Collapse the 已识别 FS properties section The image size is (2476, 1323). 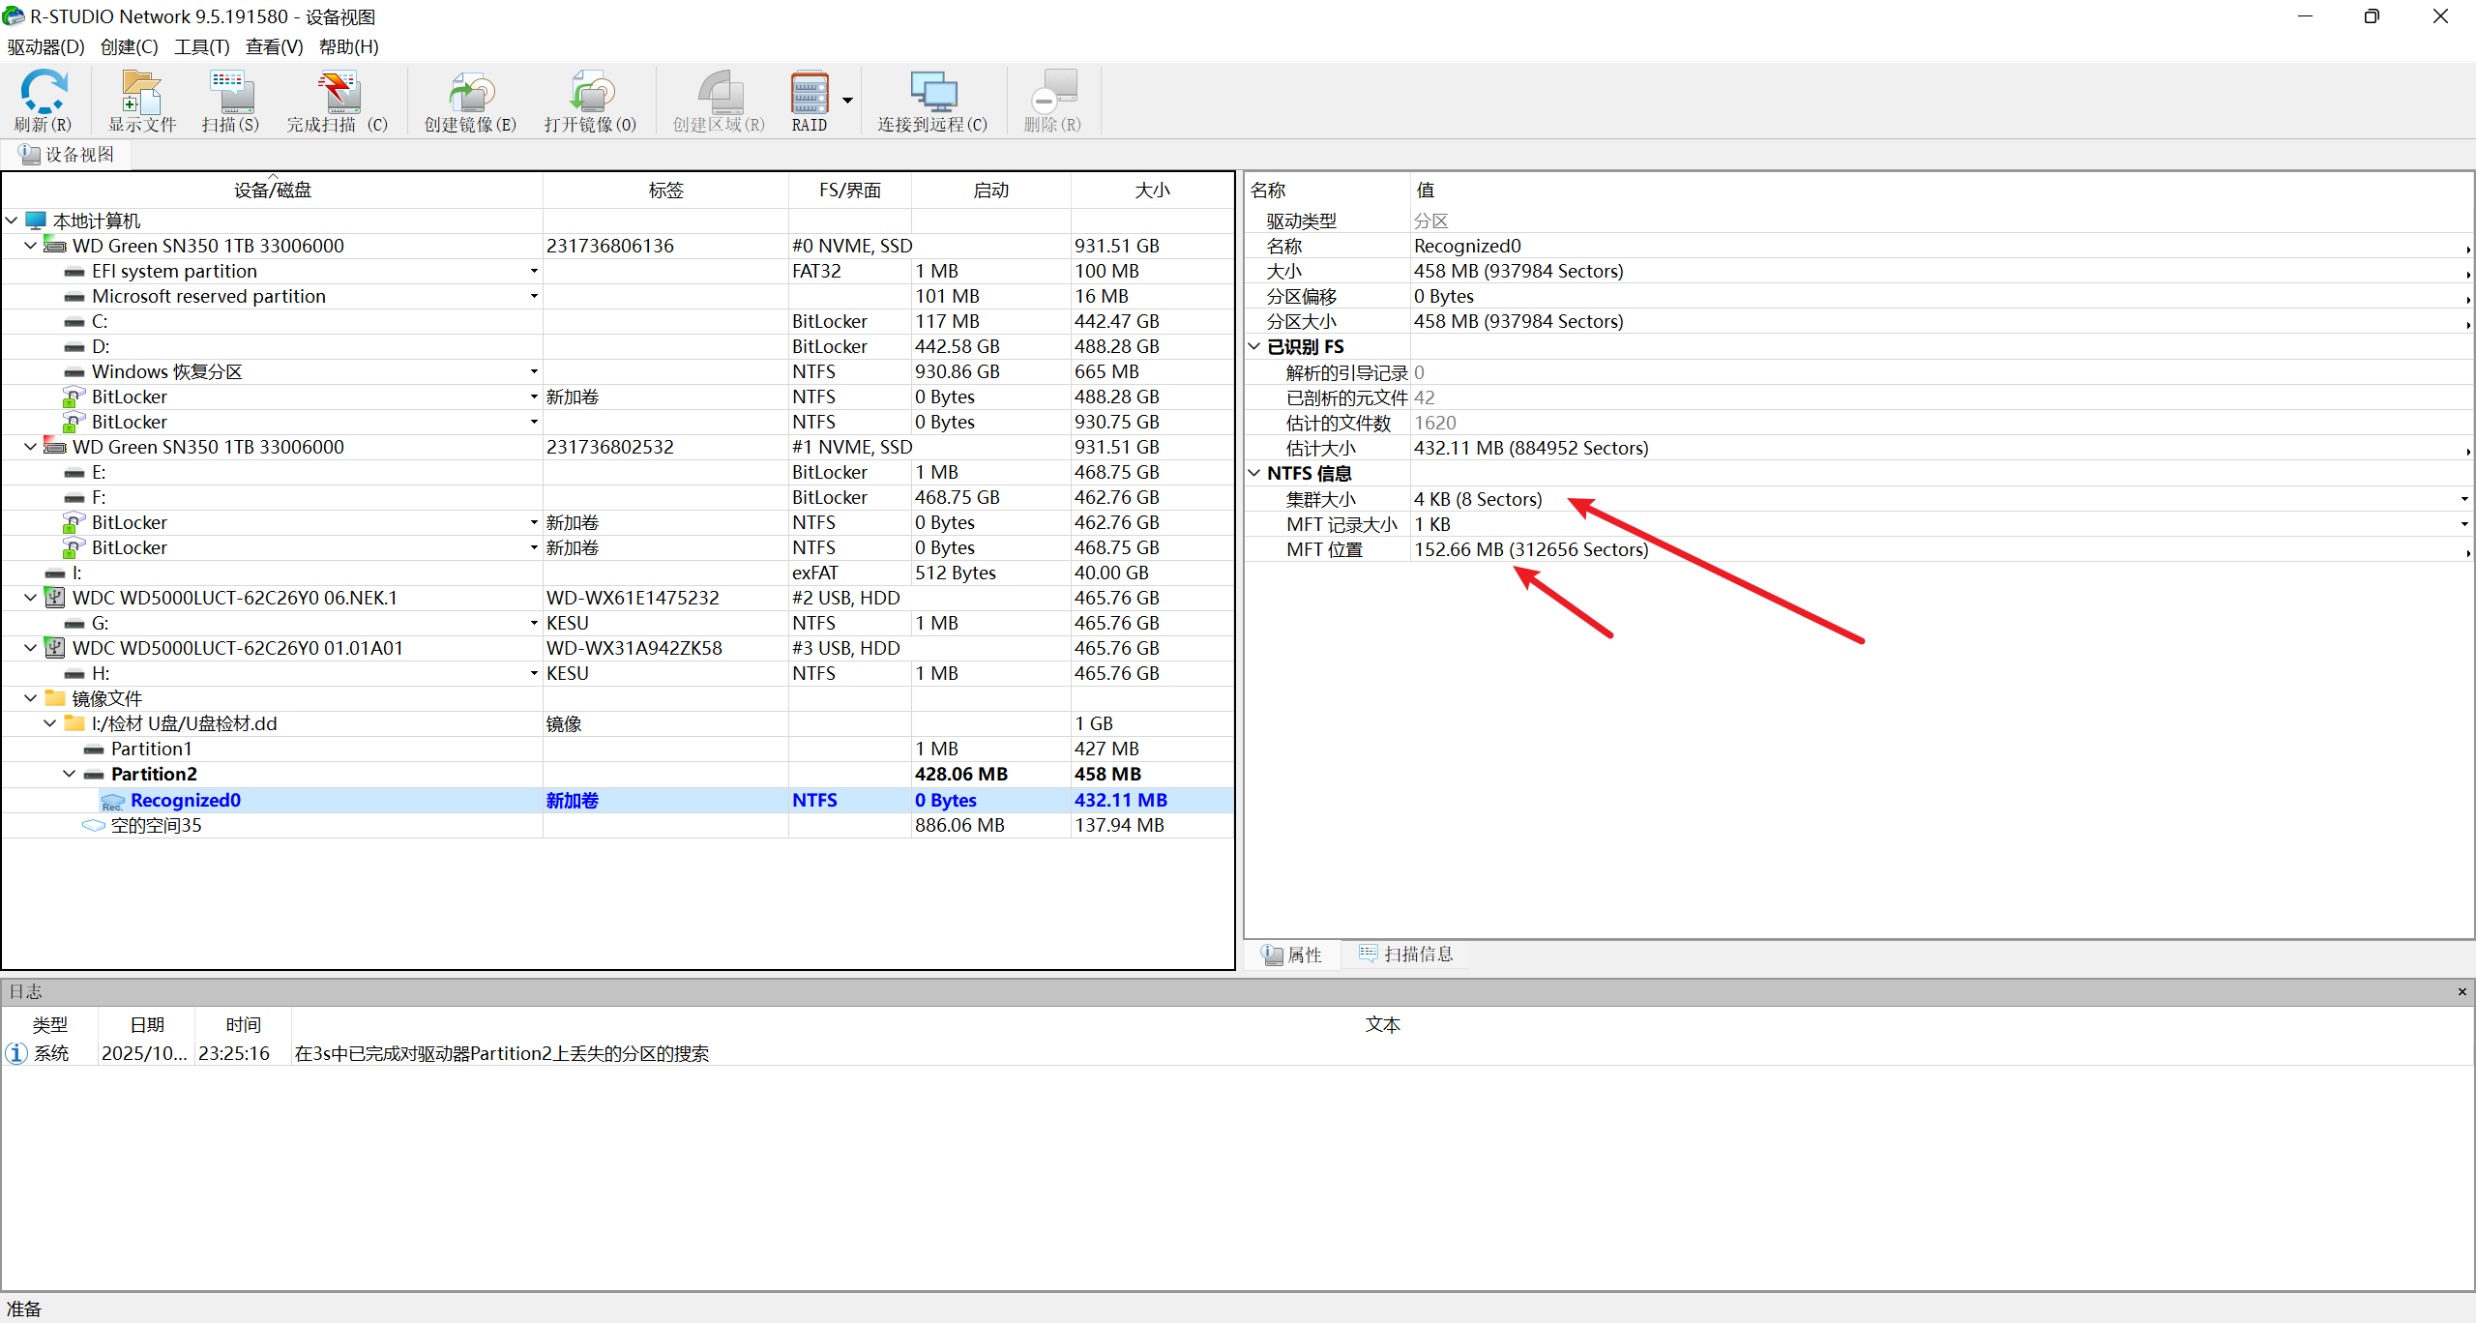(x=1254, y=346)
